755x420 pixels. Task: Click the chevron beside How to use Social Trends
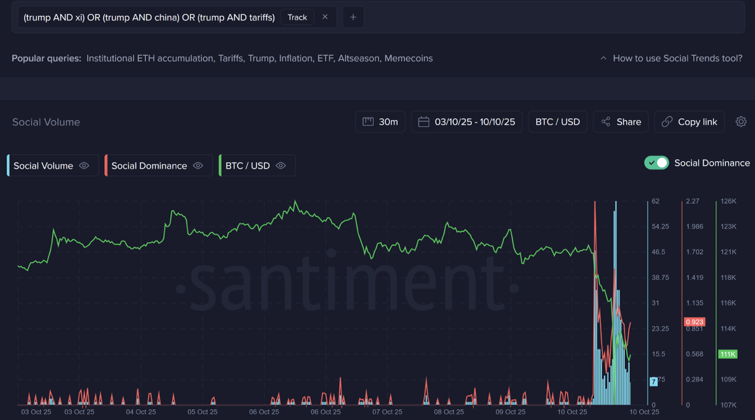603,58
